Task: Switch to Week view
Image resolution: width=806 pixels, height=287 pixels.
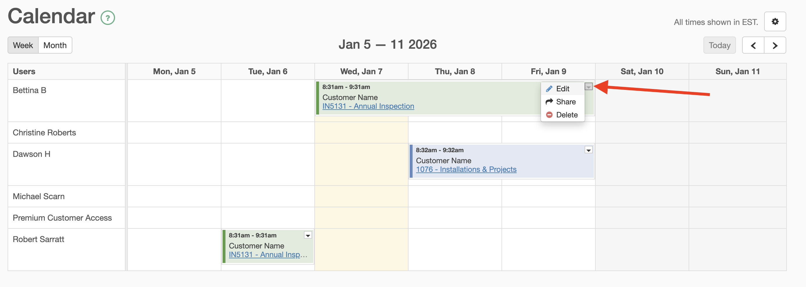Action: click(x=23, y=45)
